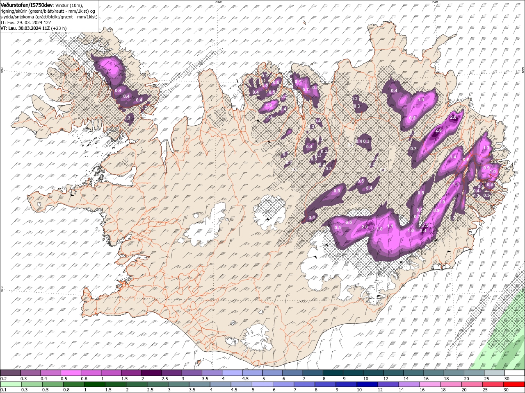The width and height of the screenshot is (525, 393).
Task: Click the 20W longitude label
Action: tap(218, 2)
